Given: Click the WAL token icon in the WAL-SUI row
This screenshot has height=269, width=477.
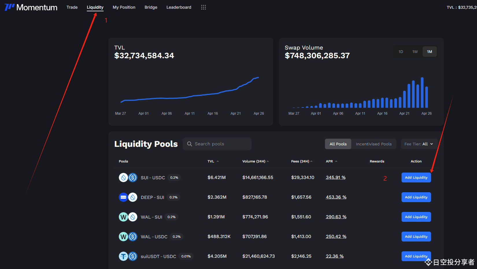Looking at the screenshot, I should click(x=123, y=217).
